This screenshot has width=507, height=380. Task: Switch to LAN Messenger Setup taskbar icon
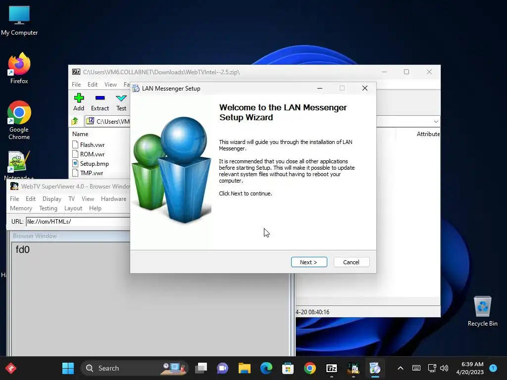click(x=375, y=368)
